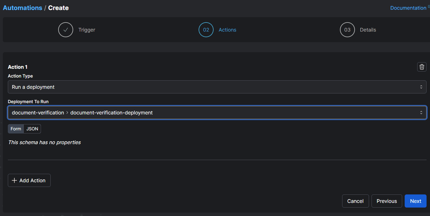
Task: Select the Actions step label
Action: [x=227, y=30]
